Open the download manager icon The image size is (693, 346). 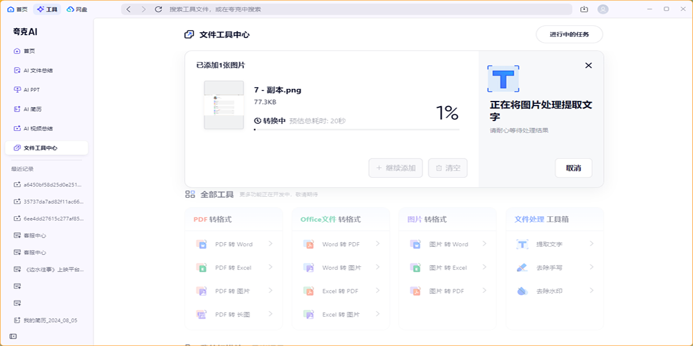click(584, 9)
